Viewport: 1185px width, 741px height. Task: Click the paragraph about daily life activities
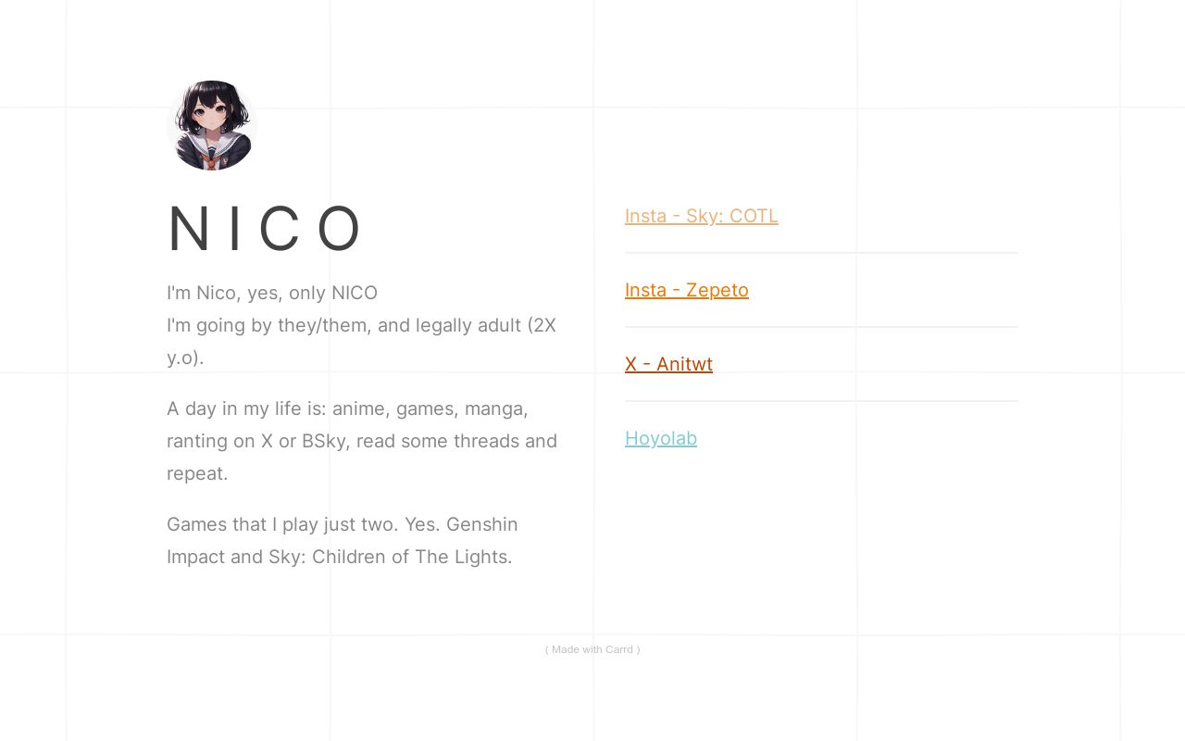tap(361, 440)
